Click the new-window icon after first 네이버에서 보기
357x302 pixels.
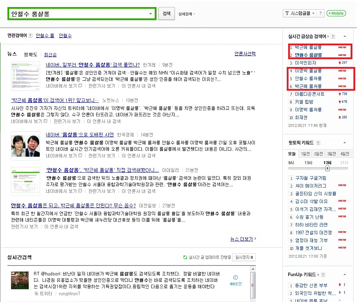pyautogui.click(x=80, y=86)
